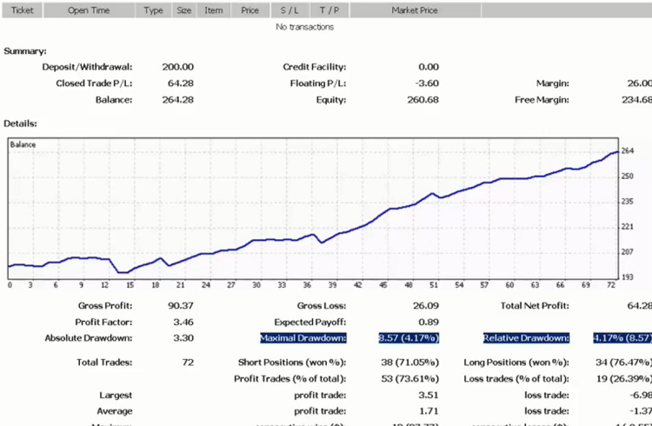Select the Type column header

coord(153,10)
